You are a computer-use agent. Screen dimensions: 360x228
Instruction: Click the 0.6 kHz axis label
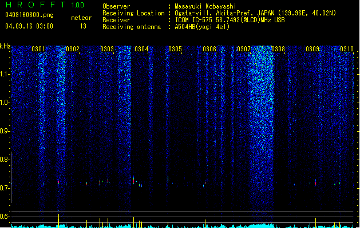[5, 217]
